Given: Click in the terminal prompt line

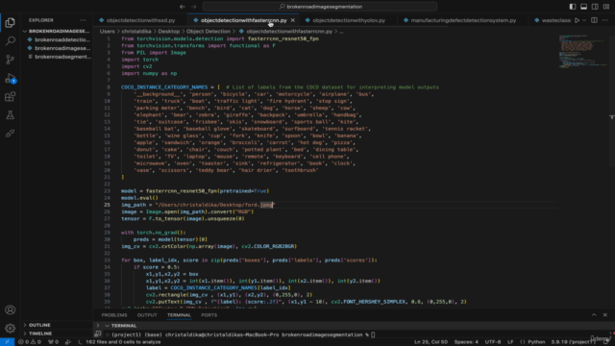Looking at the screenshot, I should point(242,334).
